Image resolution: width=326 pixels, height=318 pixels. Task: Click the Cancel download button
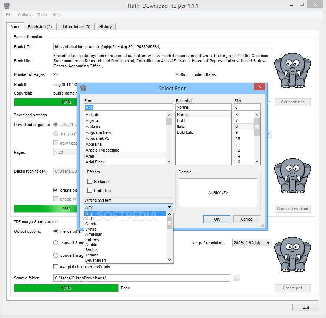tap(293, 209)
